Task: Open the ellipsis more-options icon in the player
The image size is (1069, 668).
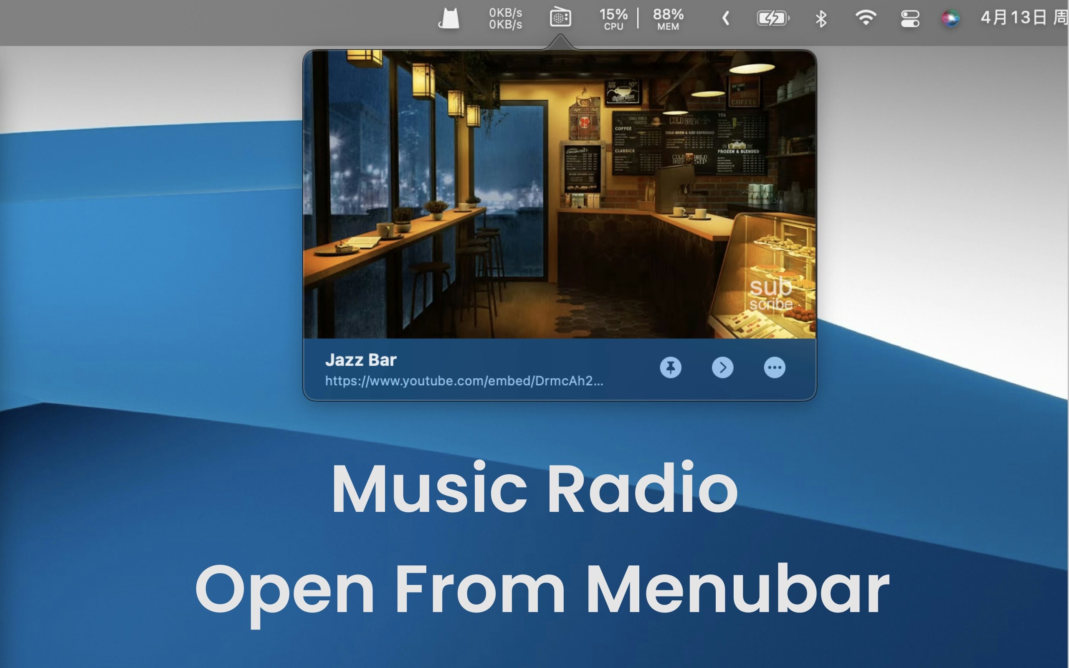Action: coord(775,367)
